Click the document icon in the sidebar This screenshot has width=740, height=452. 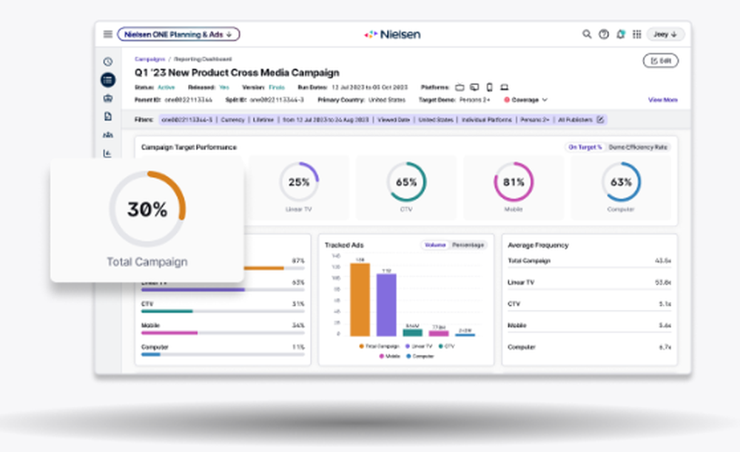[107, 116]
